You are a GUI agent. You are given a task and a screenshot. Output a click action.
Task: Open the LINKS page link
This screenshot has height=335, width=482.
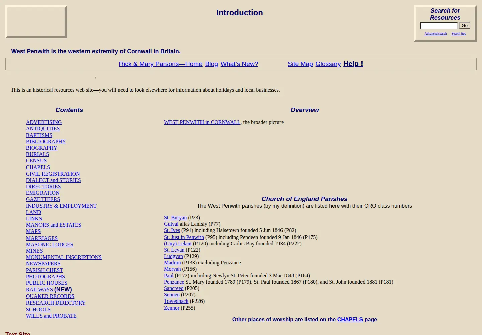pos(34,219)
